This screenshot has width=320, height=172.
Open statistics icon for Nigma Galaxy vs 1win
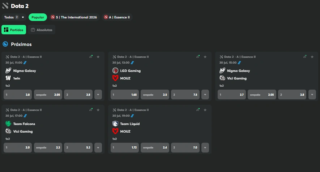pos(91,56)
